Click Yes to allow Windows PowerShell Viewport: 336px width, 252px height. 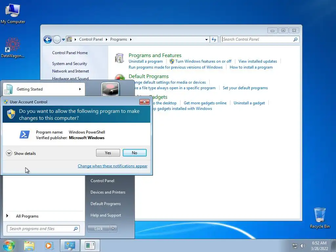[108, 153]
